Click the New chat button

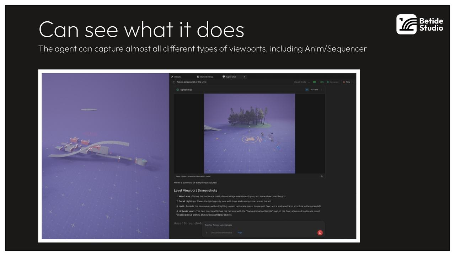click(x=346, y=82)
